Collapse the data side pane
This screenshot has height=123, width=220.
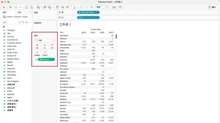click(x=30, y=12)
